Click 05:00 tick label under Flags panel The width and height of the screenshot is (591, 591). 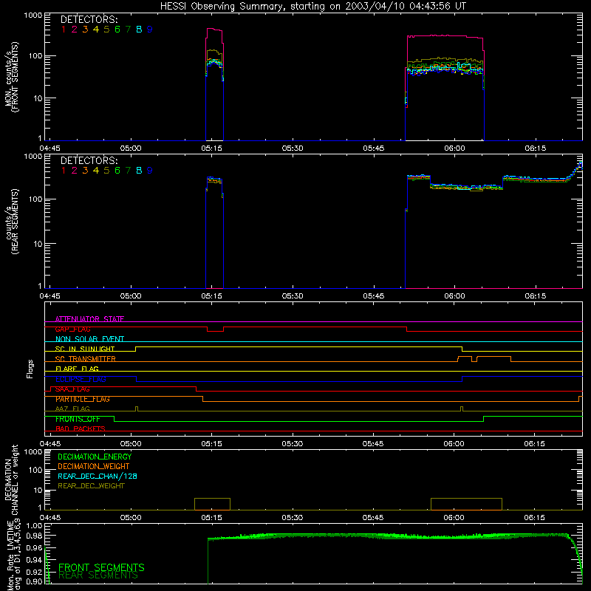click(131, 444)
